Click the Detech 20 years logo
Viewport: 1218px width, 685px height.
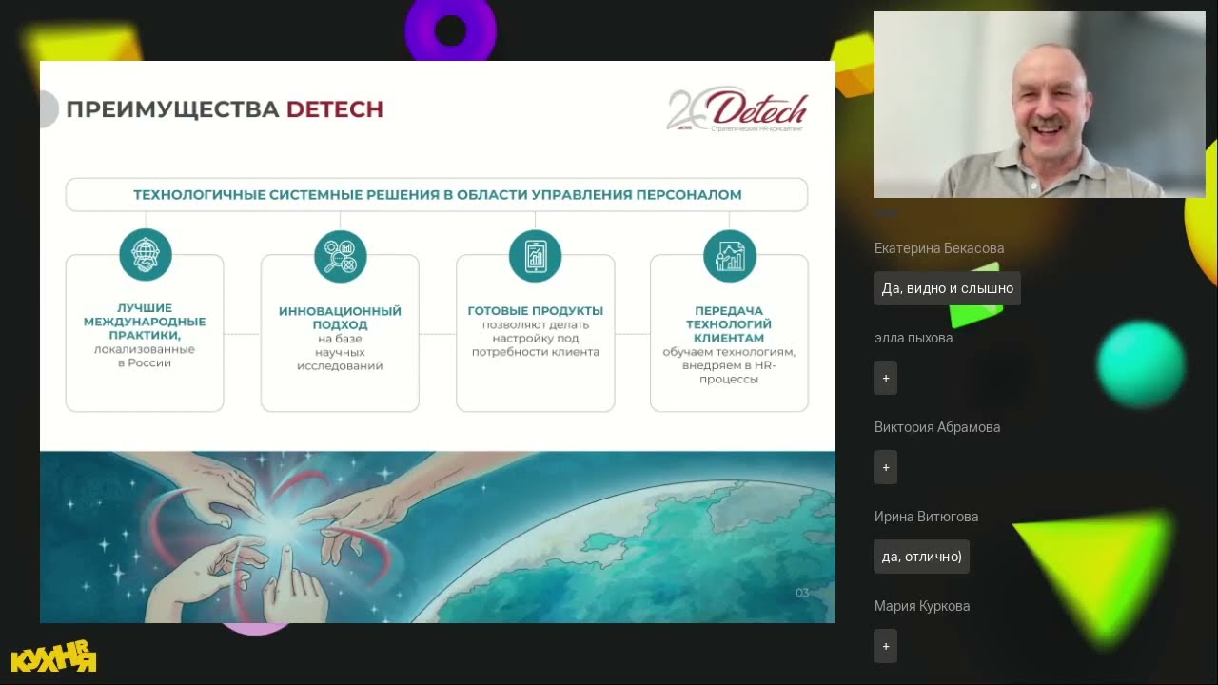point(737,110)
